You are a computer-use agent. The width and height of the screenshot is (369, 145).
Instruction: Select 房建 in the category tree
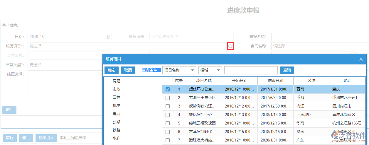(x=117, y=81)
